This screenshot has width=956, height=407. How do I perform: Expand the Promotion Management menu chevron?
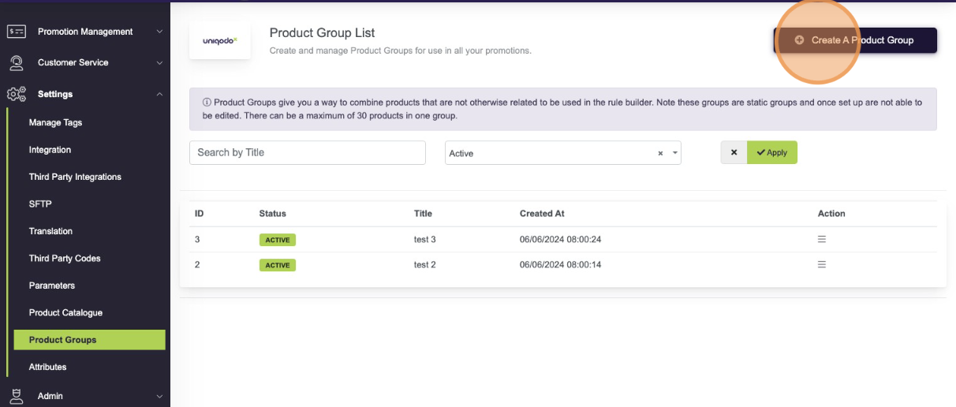coord(159,32)
